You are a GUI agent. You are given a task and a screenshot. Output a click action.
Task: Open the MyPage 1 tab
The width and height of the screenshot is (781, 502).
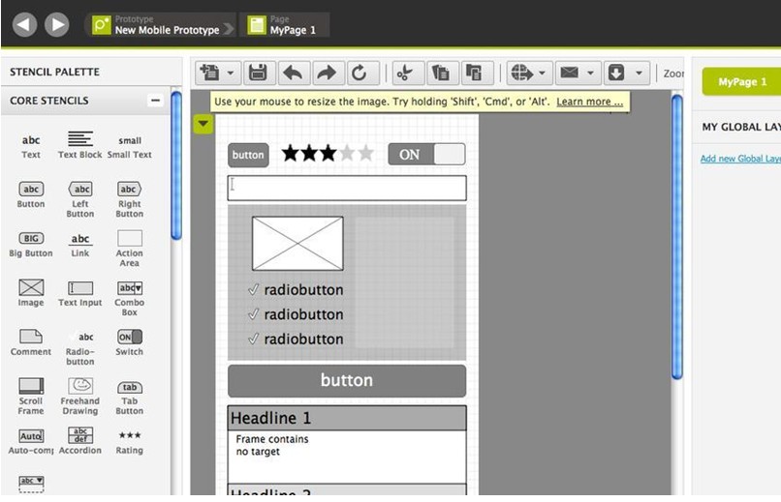pyautogui.click(x=740, y=82)
